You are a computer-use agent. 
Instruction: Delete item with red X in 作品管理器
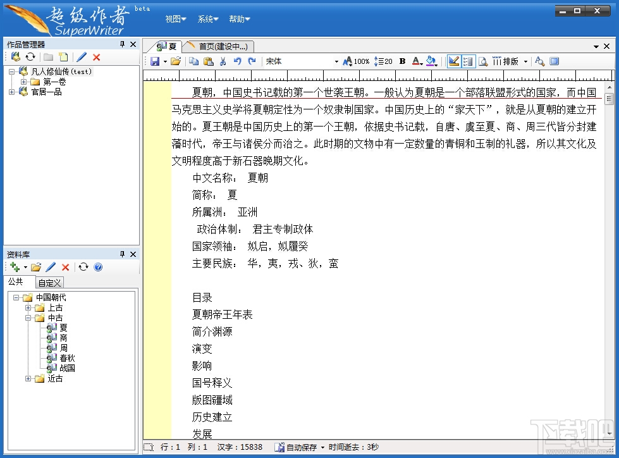[x=95, y=56]
